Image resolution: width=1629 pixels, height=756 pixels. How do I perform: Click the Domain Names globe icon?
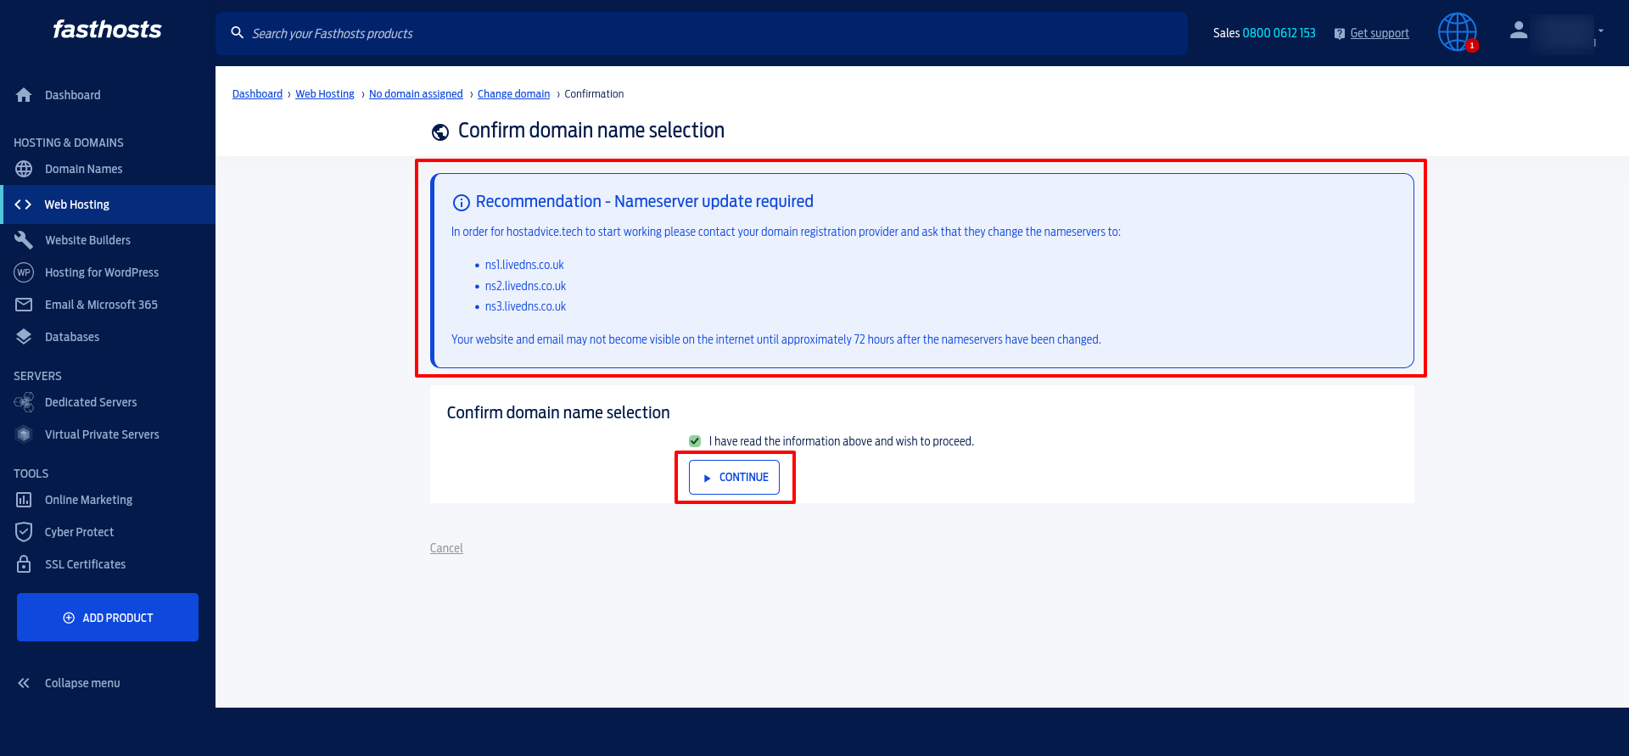tap(24, 169)
